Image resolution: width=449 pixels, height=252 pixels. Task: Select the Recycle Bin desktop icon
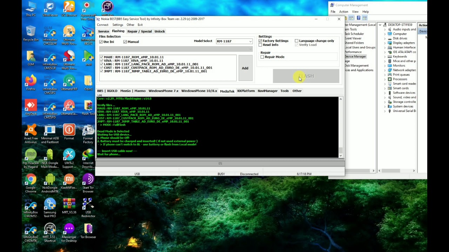(31, 33)
